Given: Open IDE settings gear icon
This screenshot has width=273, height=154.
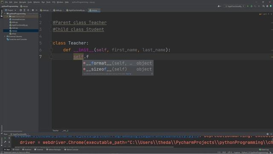Looking at the screenshot, I should (267, 6).
